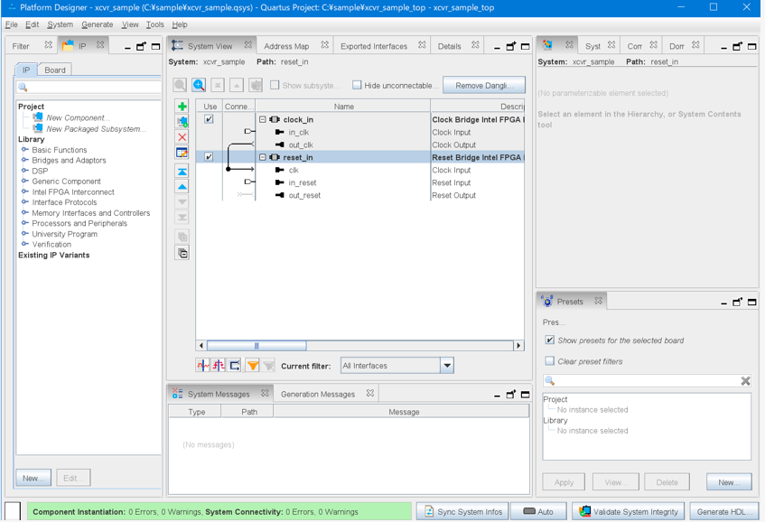
Task: Check Clear preset filters option
Action: point(549,361)
